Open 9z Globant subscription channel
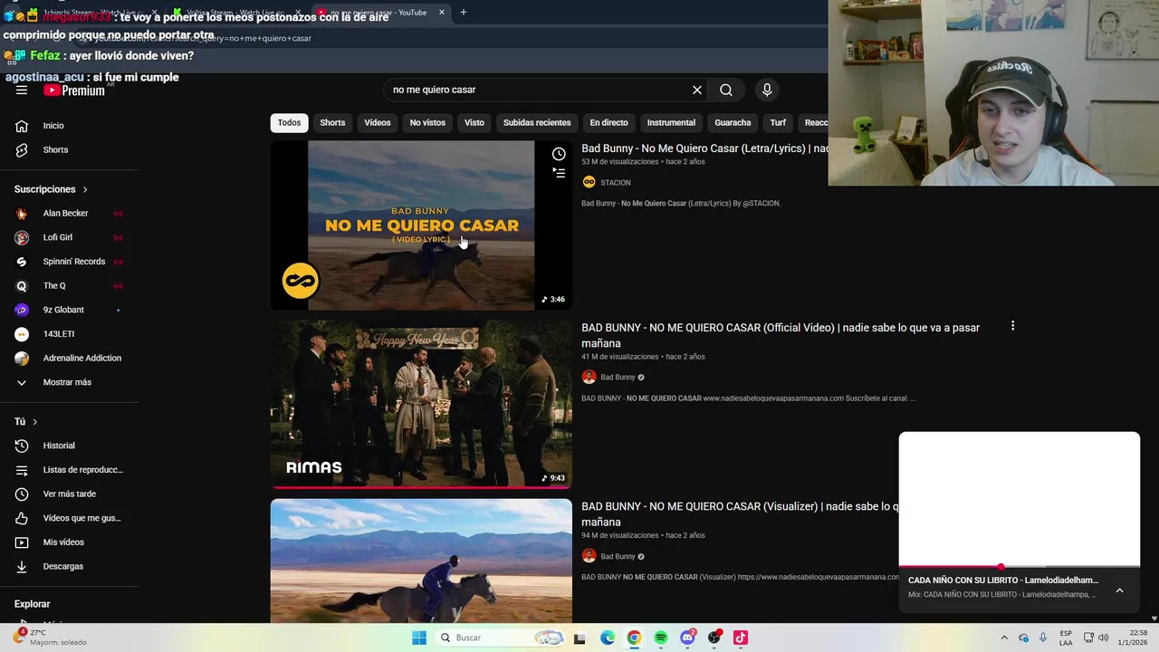Image resolution: width=1159 pixels, height=652 pixels. (x=70, y=310)
